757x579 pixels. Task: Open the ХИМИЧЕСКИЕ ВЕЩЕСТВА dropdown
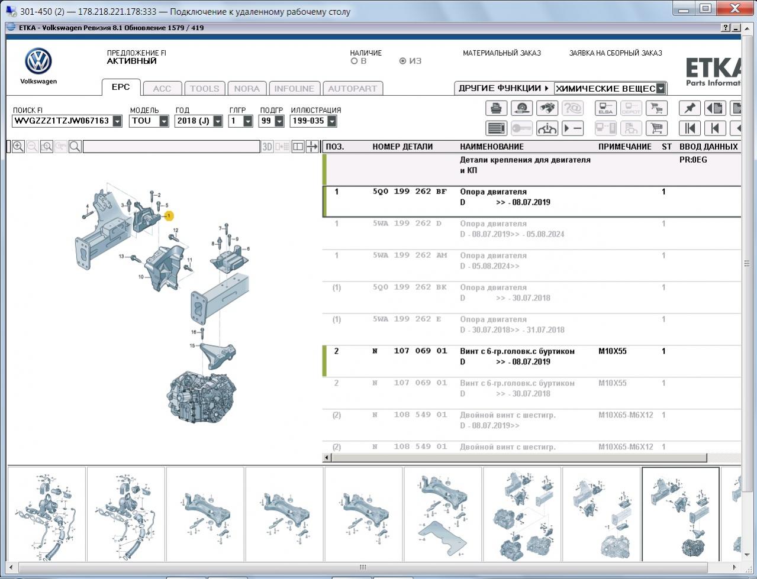point(661,89)
